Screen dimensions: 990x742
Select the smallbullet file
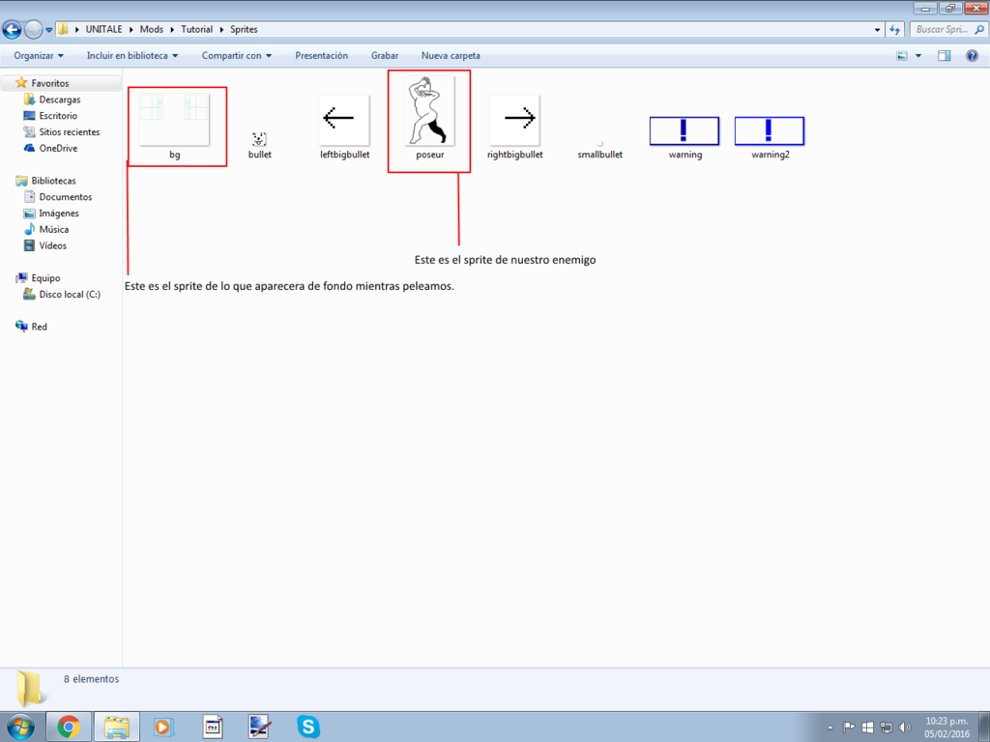(x=599, y=150)
